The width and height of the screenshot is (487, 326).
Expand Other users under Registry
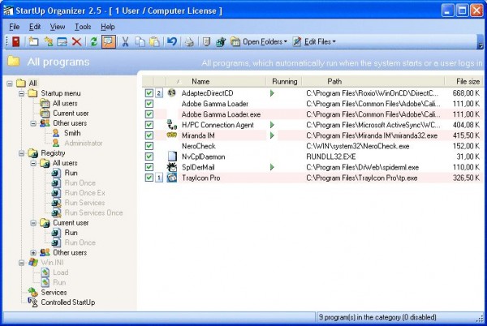[33, 252]
